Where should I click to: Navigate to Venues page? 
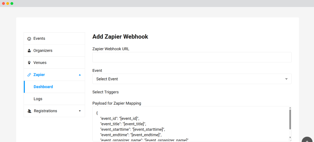[x=40, y=62]
